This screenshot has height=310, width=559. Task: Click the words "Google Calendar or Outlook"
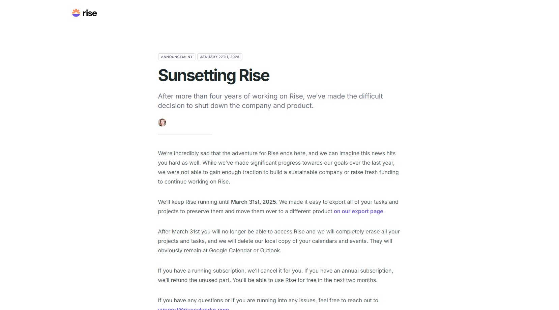tap(245, 251)
